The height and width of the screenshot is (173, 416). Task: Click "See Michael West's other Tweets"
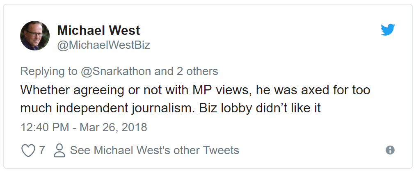pyautogui.click(x=154, y=150)
